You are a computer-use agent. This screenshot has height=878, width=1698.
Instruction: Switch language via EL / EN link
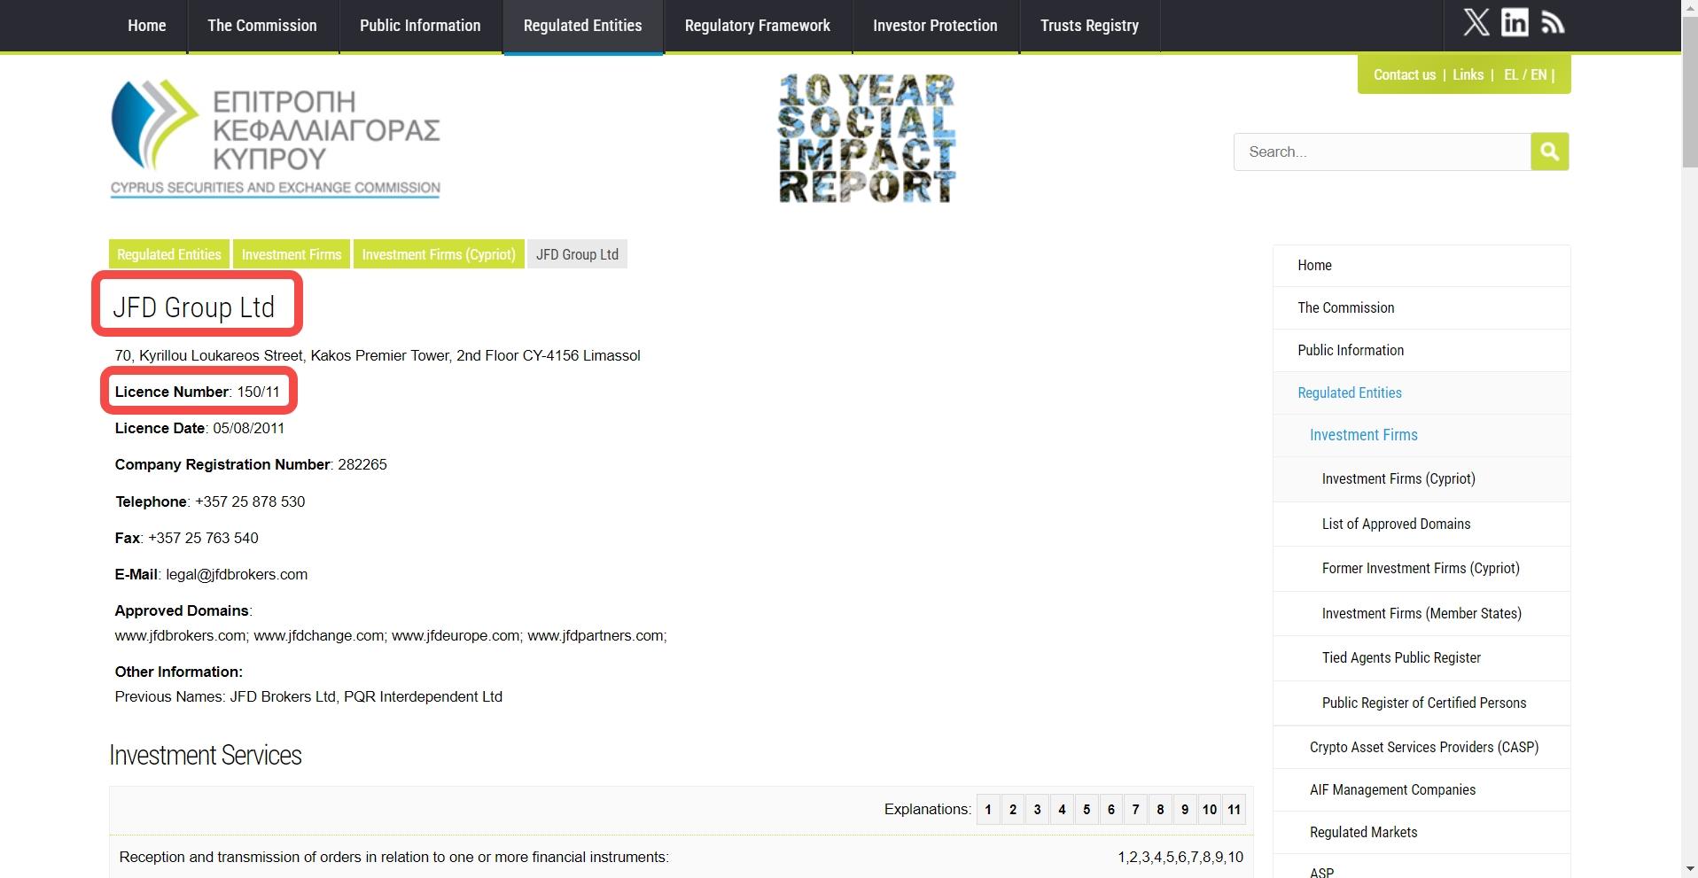pyautogui.click(x=1525, y=74)
